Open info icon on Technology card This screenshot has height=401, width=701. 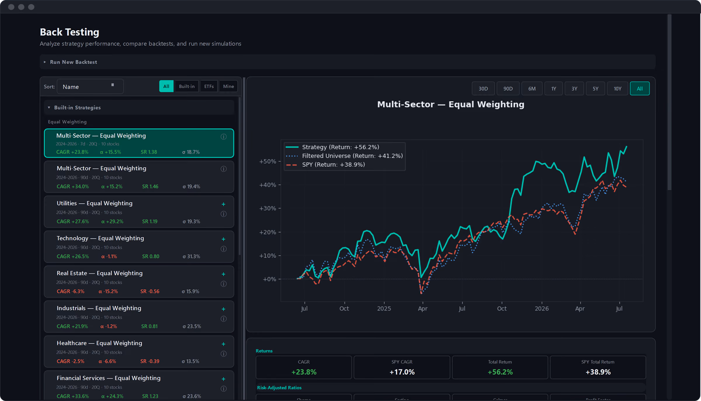click(x=223, y=249)
